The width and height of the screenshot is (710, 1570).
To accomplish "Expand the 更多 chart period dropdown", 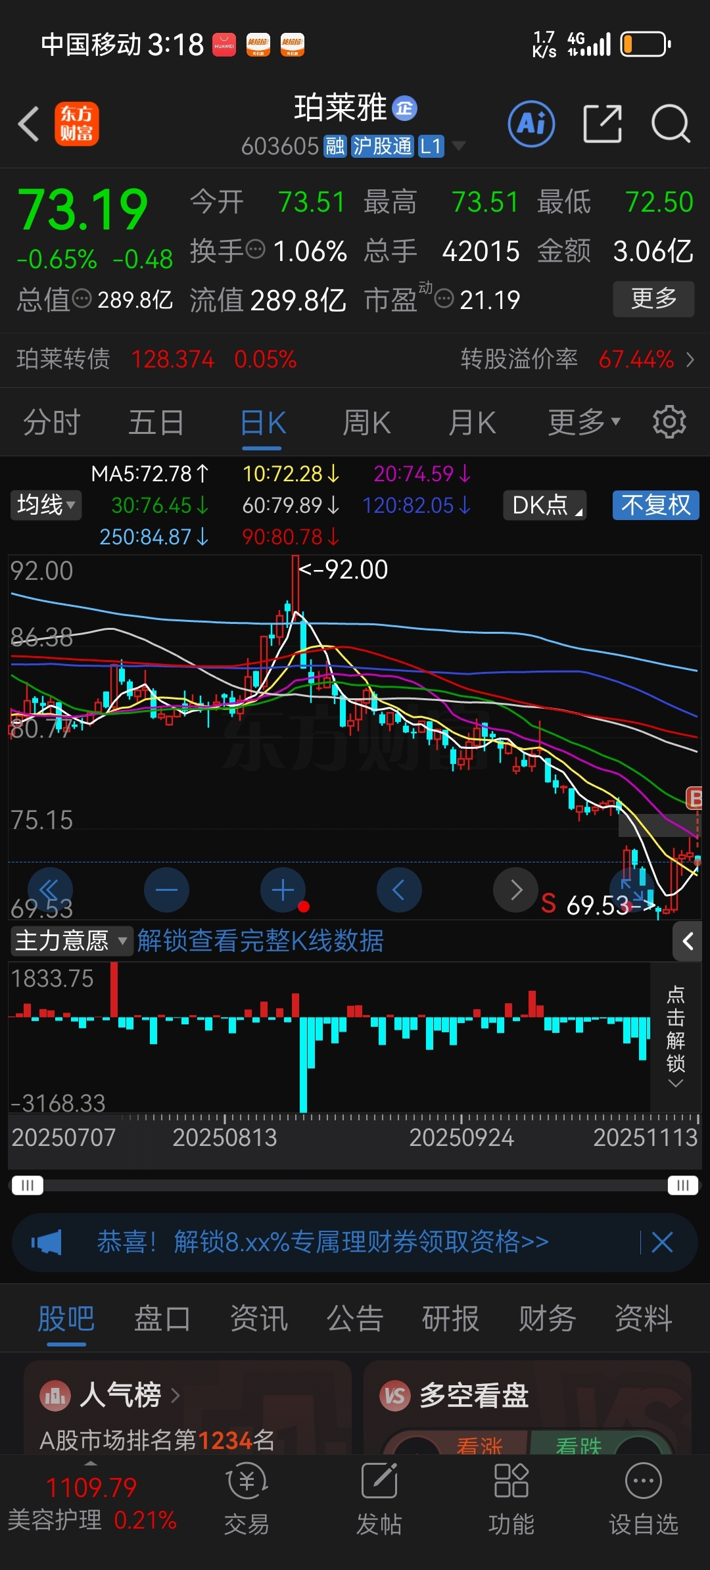I will pos(584,422).
